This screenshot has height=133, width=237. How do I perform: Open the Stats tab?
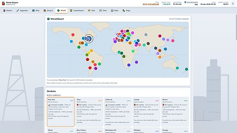[x=115, y=11]
